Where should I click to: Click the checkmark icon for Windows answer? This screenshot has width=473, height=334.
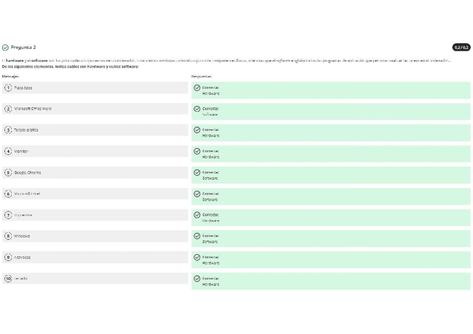(197, 236)
